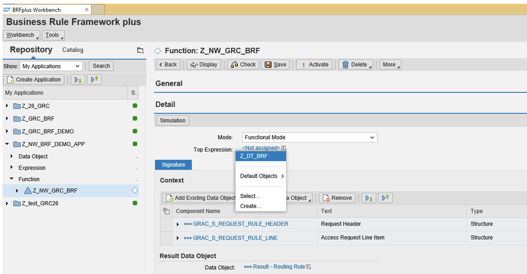Click the Check toolbar button
The image size is (527, 274).
[243, 65]
